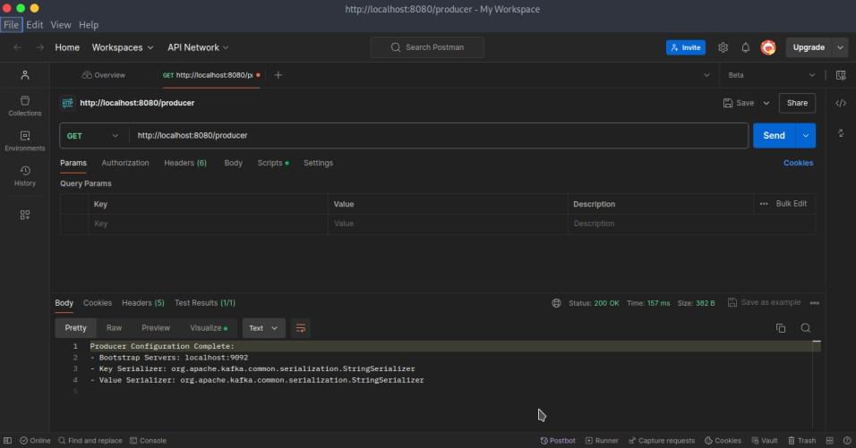Open the View menu
856x448 pixels.
click(x=61, y=25)
